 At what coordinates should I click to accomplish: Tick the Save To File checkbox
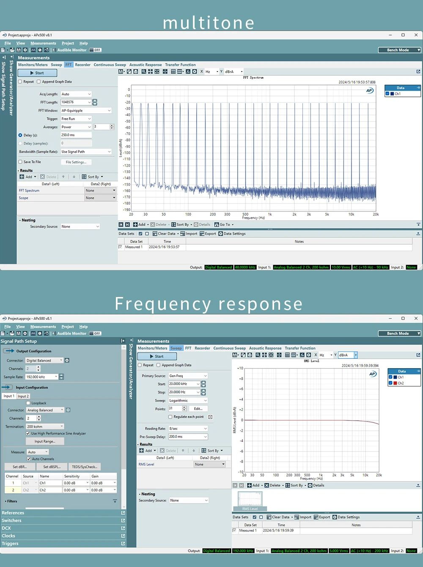[20, 162]
